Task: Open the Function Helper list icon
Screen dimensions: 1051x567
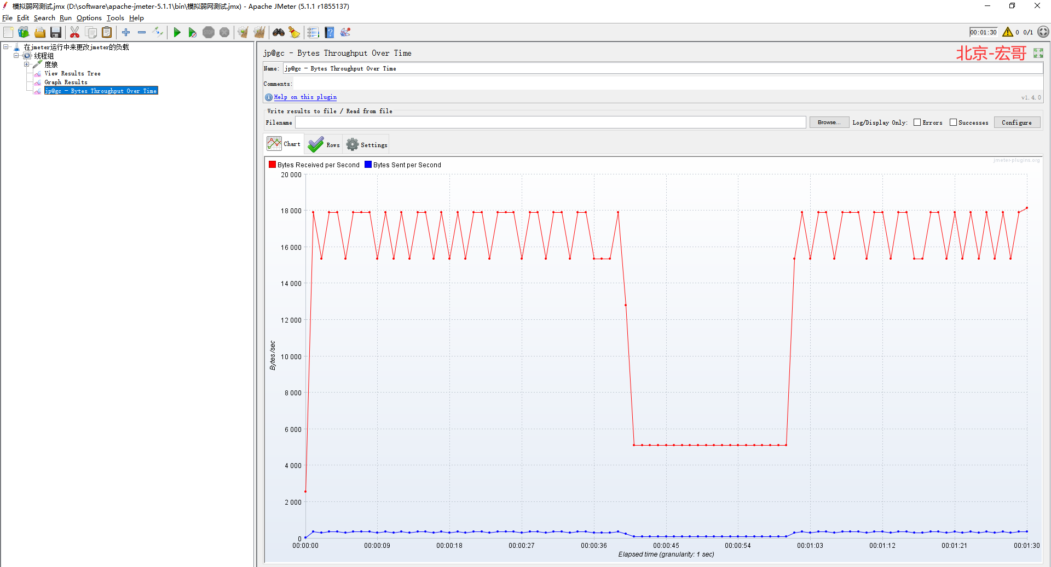Action: (313, 33)
